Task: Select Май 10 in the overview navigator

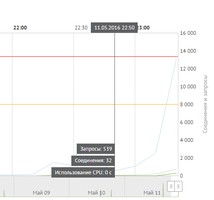Action: (x=97, y=193)
